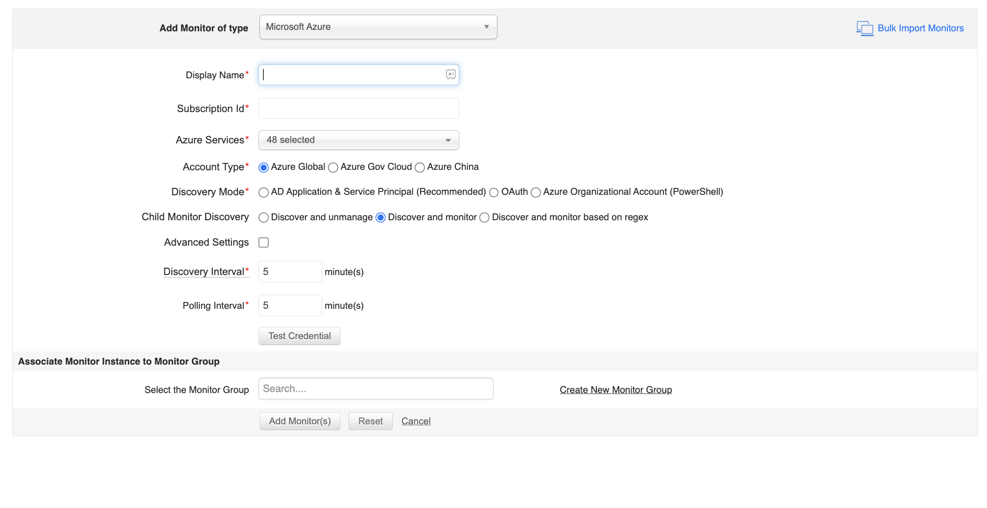
Task: Click the Bulk Import Monitors icon
Action: click(x=865, y=28)
